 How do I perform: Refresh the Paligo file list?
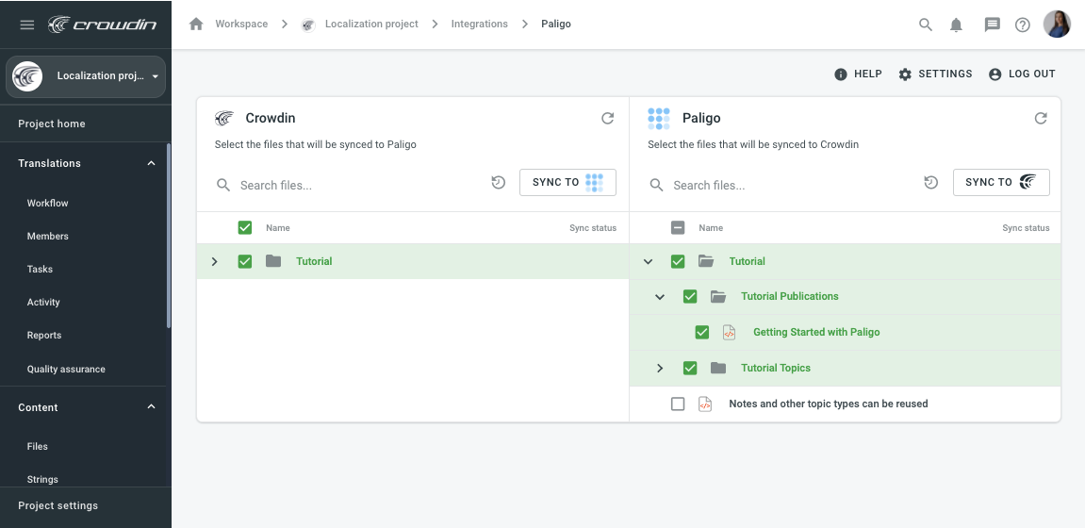pos(1041,118)
